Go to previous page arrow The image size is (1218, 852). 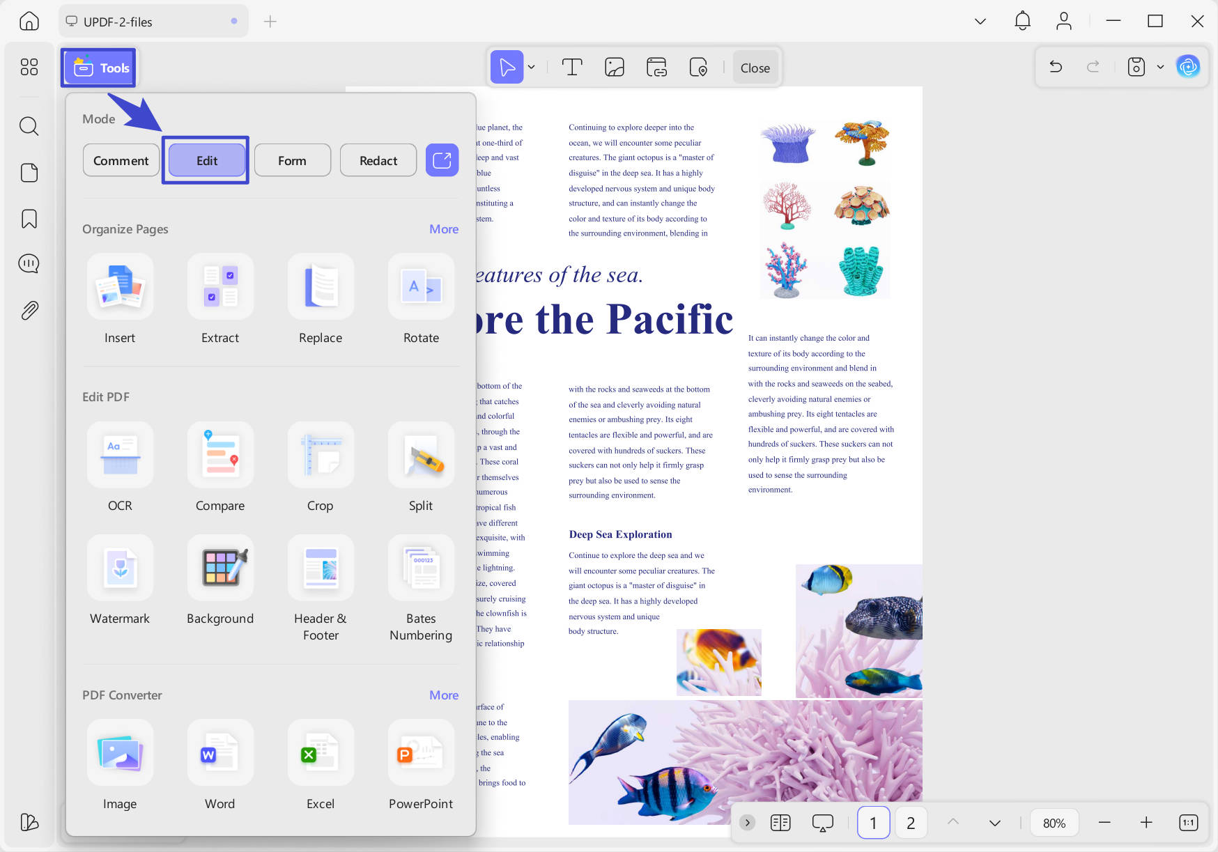[953, 822]
